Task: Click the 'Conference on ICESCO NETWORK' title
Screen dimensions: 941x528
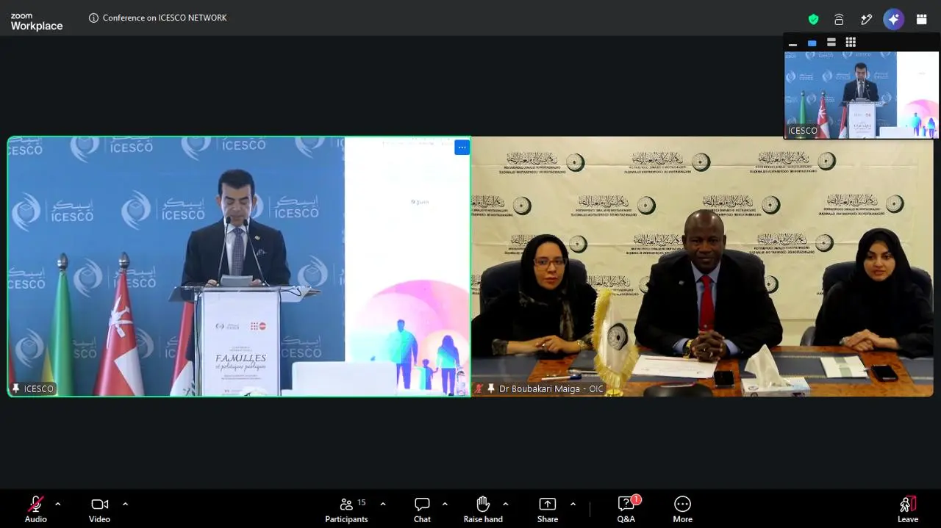Action: pyautogui.click(x=165, y=18)
